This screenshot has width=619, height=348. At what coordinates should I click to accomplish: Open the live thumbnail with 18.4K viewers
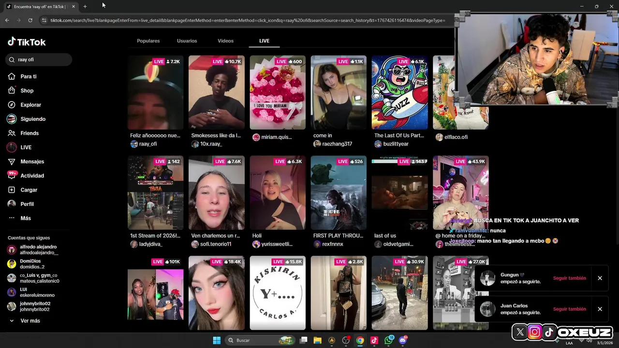(x=217, y=293)
